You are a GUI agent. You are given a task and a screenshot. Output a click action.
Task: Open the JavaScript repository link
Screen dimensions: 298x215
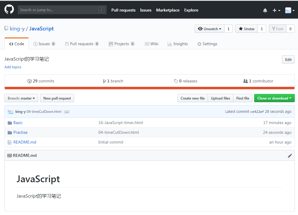(41, 29)
